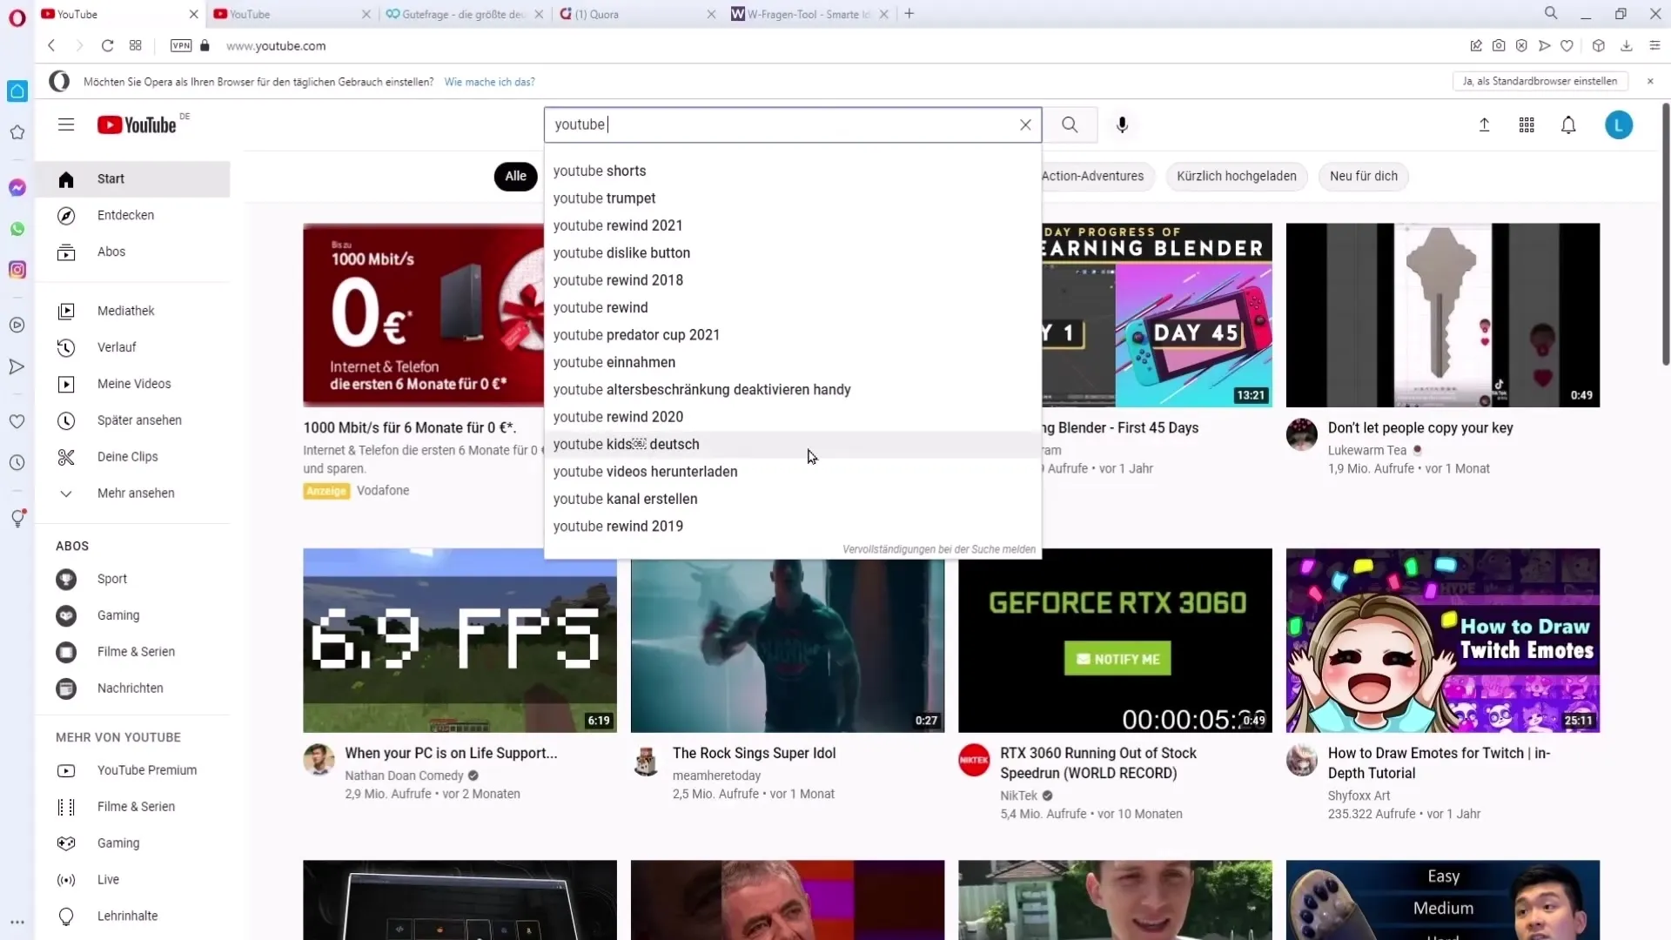Image resolution: width=1671 pixels, height=940 pixels.
Task: Select suggestion youtube trumpet
Action: pyautogui.click(x=792, y=198)
